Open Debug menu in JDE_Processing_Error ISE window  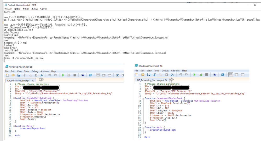35,71
